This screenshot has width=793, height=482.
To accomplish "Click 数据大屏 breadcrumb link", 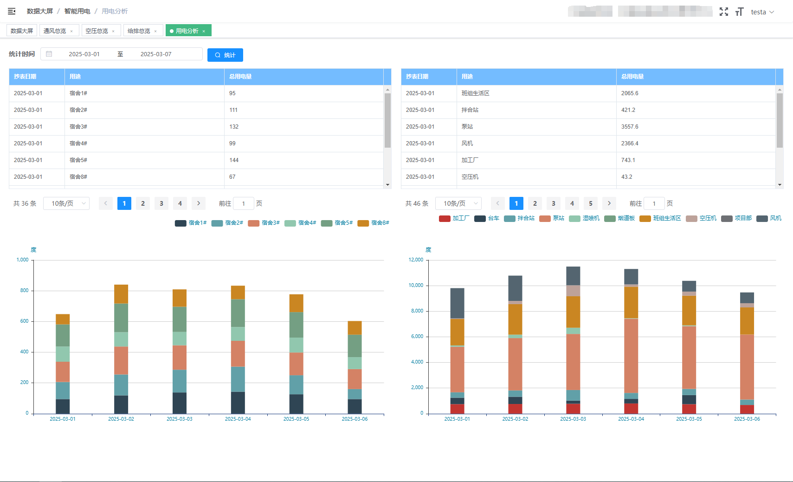I will [x=40, y=11].
